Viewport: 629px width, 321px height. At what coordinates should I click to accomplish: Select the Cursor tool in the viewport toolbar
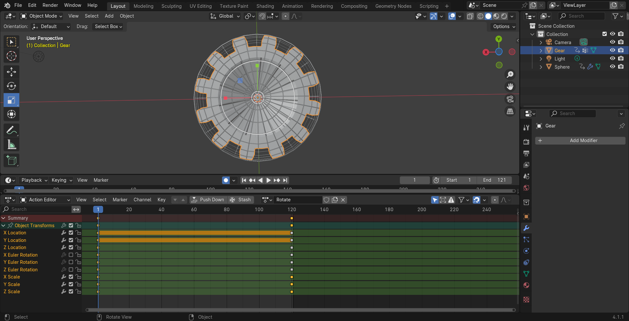[11, 56]
